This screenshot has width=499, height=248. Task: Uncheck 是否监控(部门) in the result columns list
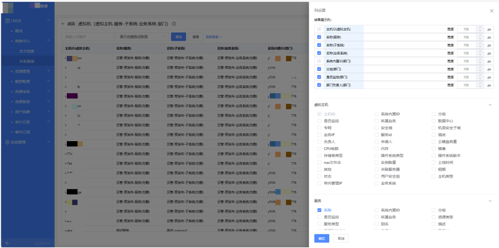(319, 77)
